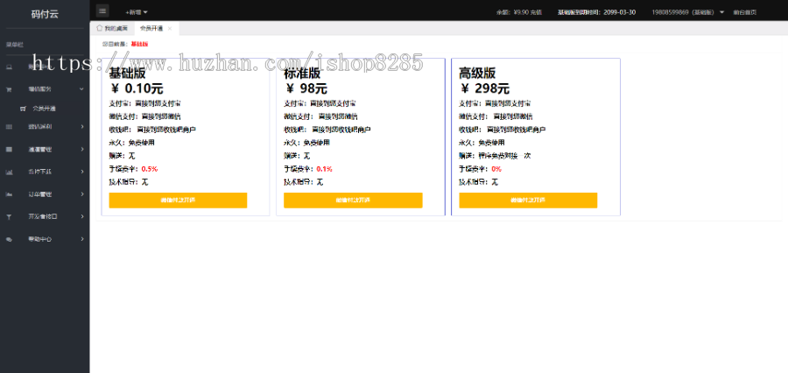Click the home icon on 我的桌面 tab

tap(100, 28)
